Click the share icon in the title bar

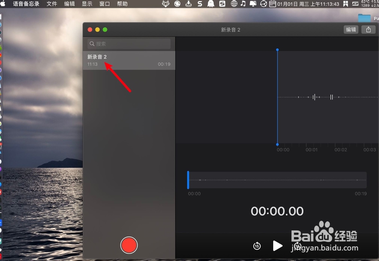(x=368, y=29)
